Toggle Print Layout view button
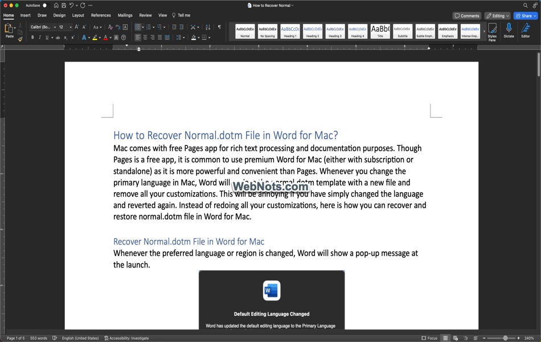 (445, 338)
